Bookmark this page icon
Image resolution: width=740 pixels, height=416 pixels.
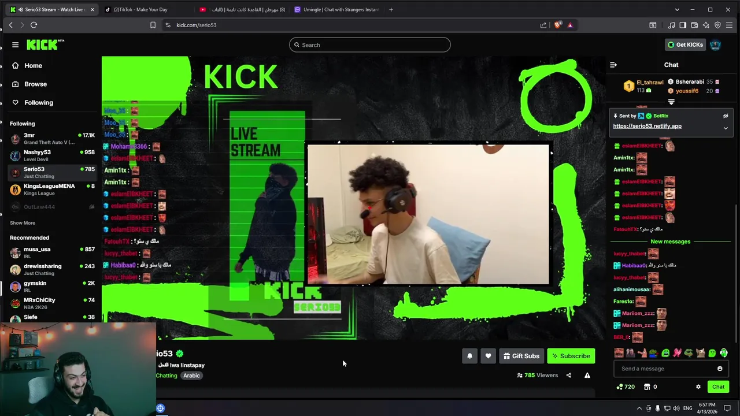click(153, 25)
